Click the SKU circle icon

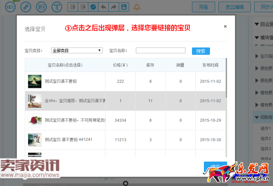pos(10,7)
